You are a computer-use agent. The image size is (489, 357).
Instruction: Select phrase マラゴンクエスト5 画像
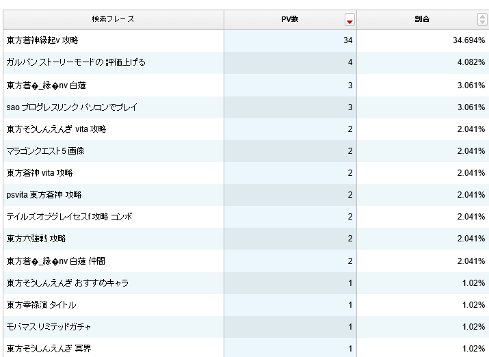point(45,151)
